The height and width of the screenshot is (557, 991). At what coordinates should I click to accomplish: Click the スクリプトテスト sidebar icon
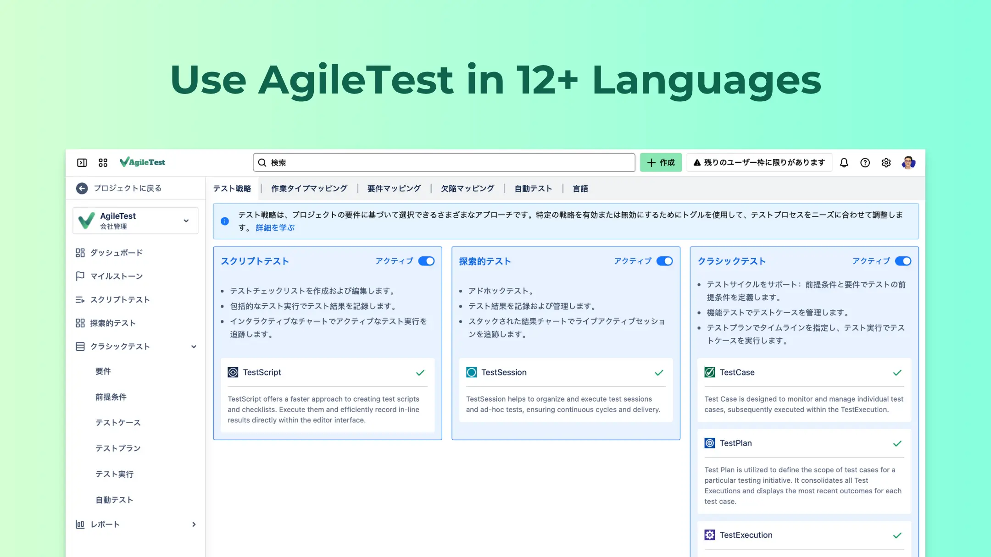tap(80, 300)
